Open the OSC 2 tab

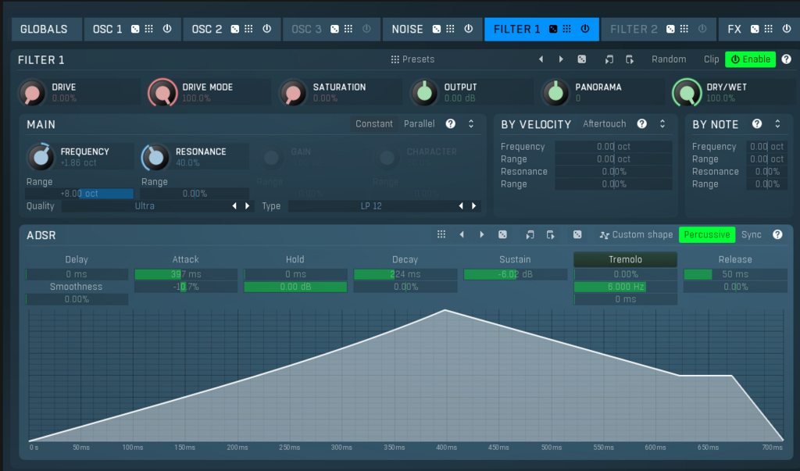pos(206,29)
